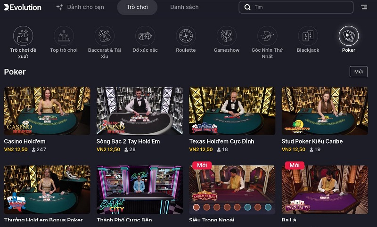Click the Roulette category label
Screen dimensions: 377x227
point(186,50)
